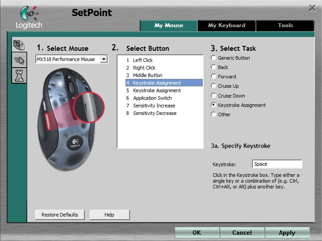Select button 7 Sensitivity Increase
Viewport: 322px width, 241px height.
(154, 106)
